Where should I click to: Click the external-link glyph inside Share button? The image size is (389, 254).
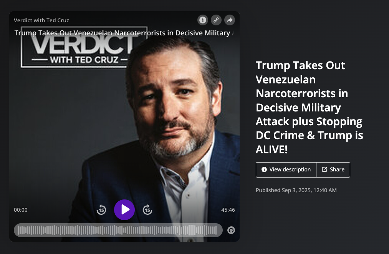(324, 169)
